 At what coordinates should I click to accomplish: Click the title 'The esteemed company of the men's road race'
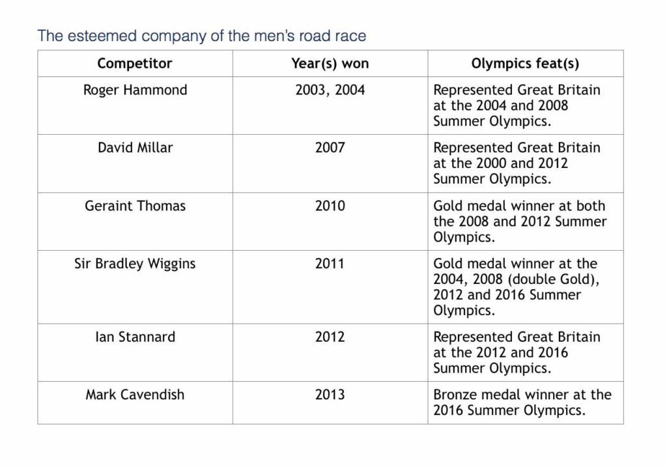[x=202, y=35]
